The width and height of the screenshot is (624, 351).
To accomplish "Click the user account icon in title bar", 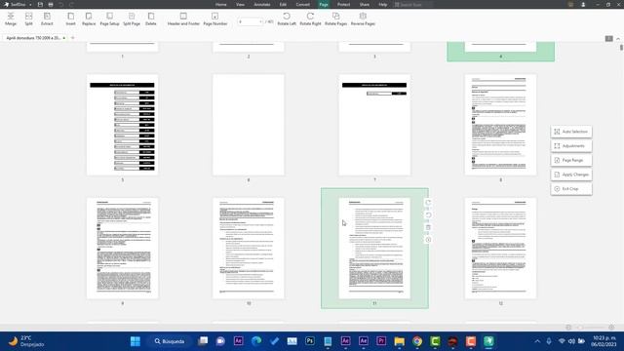I will click(x=583, y=4).
